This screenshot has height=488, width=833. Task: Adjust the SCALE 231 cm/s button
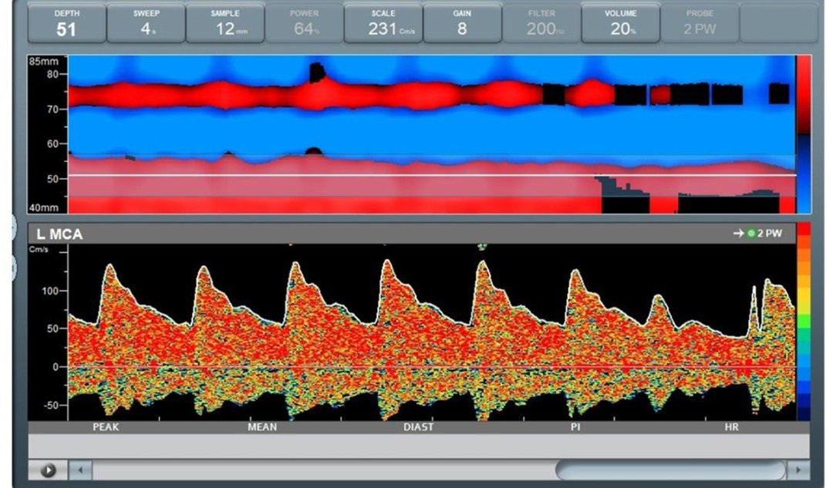click(x=383, y=22)
